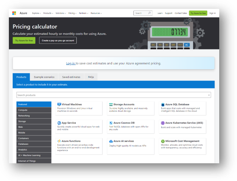Viewport: 237px width, 181px height.
Task: Choose the Networking category
Action: [x=34, y=116]
